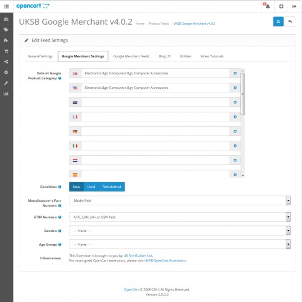Image resolution: width=302 pixels, height=302 pixels.
Task: Click the category list scroll down arrow
Action: coord(243,176)
